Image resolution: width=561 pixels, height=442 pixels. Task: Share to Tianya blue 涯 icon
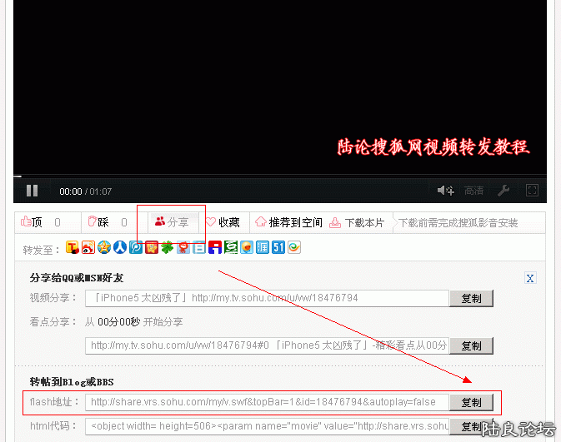point(263,247)
